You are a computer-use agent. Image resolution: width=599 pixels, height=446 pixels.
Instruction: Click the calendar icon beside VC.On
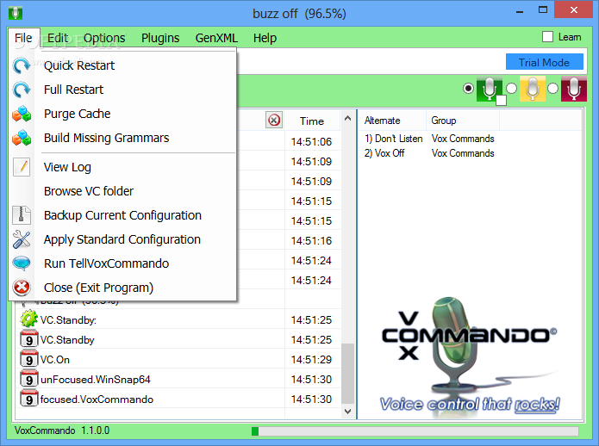point(29,359)
